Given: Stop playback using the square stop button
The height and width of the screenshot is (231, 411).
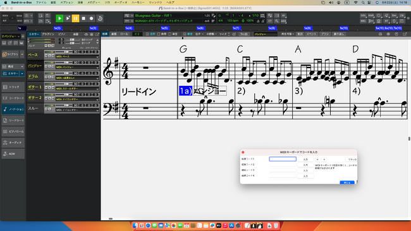Looking at the screenshot, I should pyautogui.click(x=83, y=18).
